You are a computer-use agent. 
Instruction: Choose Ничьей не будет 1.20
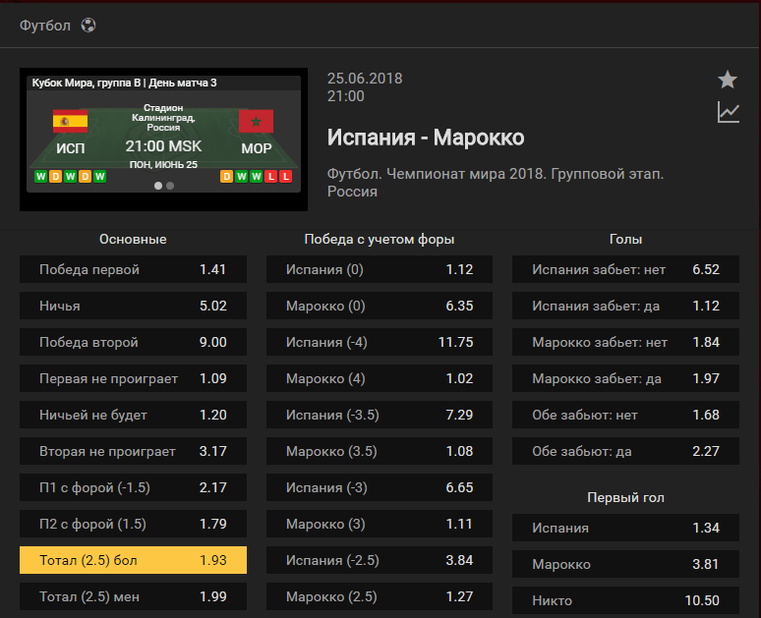tap(133, 415)
